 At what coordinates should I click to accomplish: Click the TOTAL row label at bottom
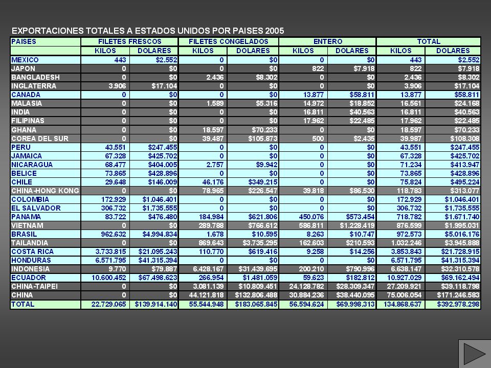pyautogui.click(x=23, y=304)
